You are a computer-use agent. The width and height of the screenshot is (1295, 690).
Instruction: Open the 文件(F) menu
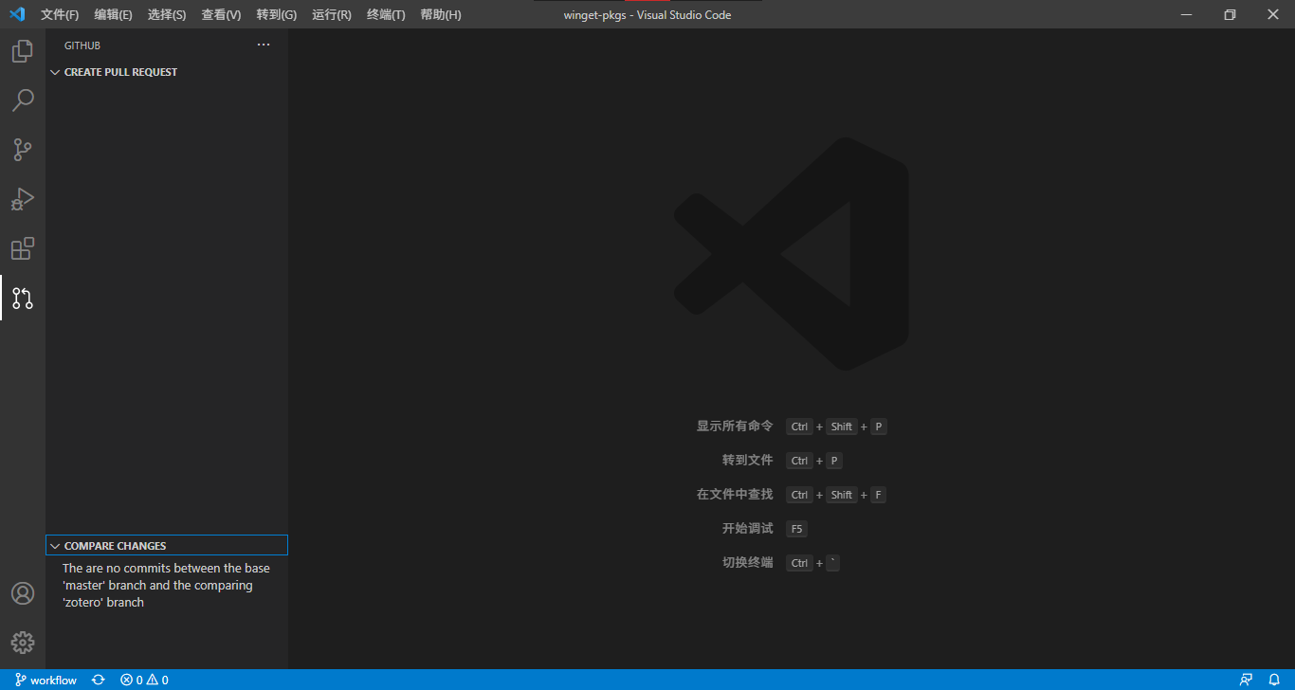59,14
